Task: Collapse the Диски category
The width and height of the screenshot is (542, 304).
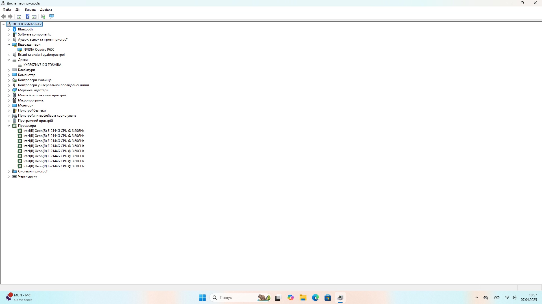Action: pos(9,60)
